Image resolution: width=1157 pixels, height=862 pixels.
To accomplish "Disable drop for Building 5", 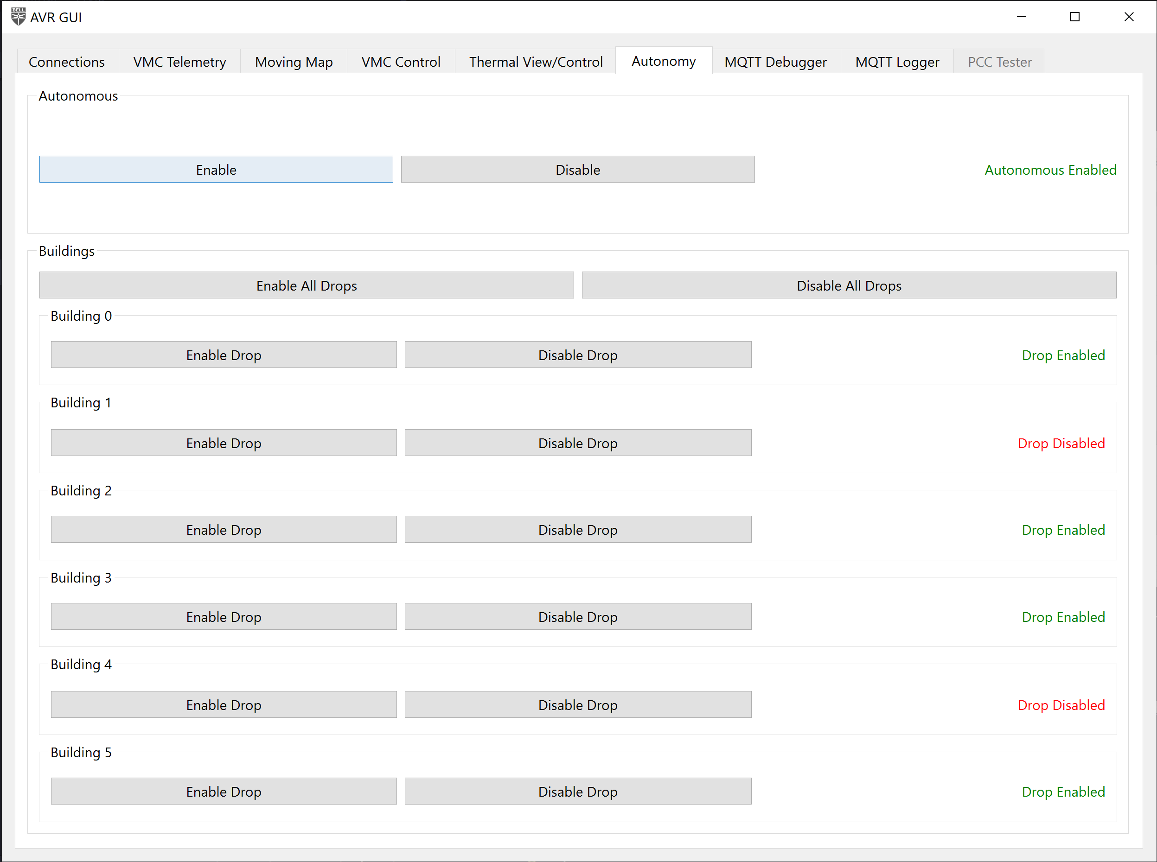I will pos(578,792).
